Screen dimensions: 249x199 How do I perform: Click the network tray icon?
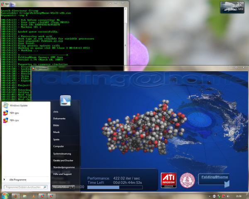pos(219,196)
